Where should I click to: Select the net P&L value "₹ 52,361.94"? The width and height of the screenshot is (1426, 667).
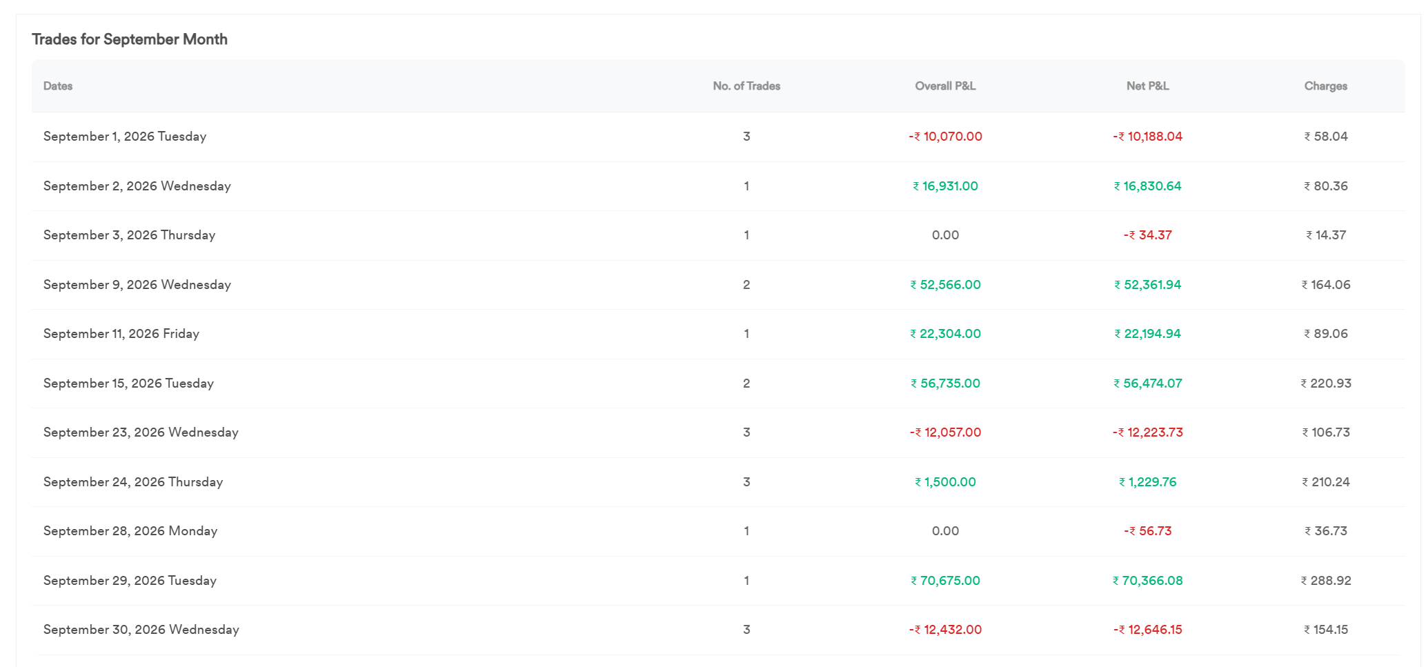(1147, 285)
